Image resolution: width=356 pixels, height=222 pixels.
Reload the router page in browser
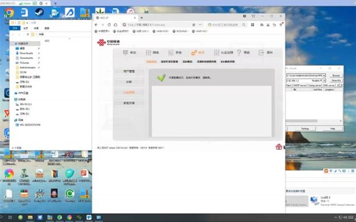pyautogui.click(x=109, y=25)
